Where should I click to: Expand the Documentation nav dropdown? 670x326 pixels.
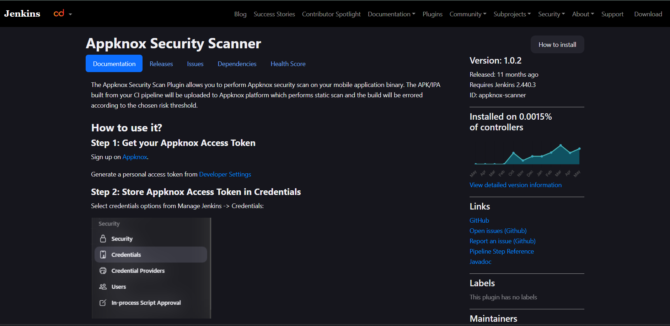(391, 14)
